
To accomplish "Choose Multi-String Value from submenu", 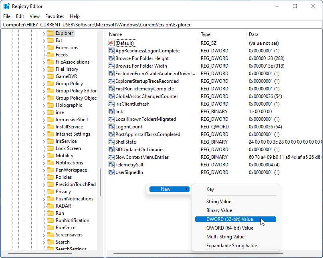I will pyautogui.click(x=236, y=237).
